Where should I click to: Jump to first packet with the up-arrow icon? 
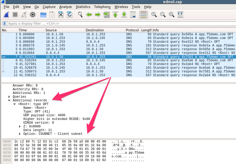tap(115, 15)
